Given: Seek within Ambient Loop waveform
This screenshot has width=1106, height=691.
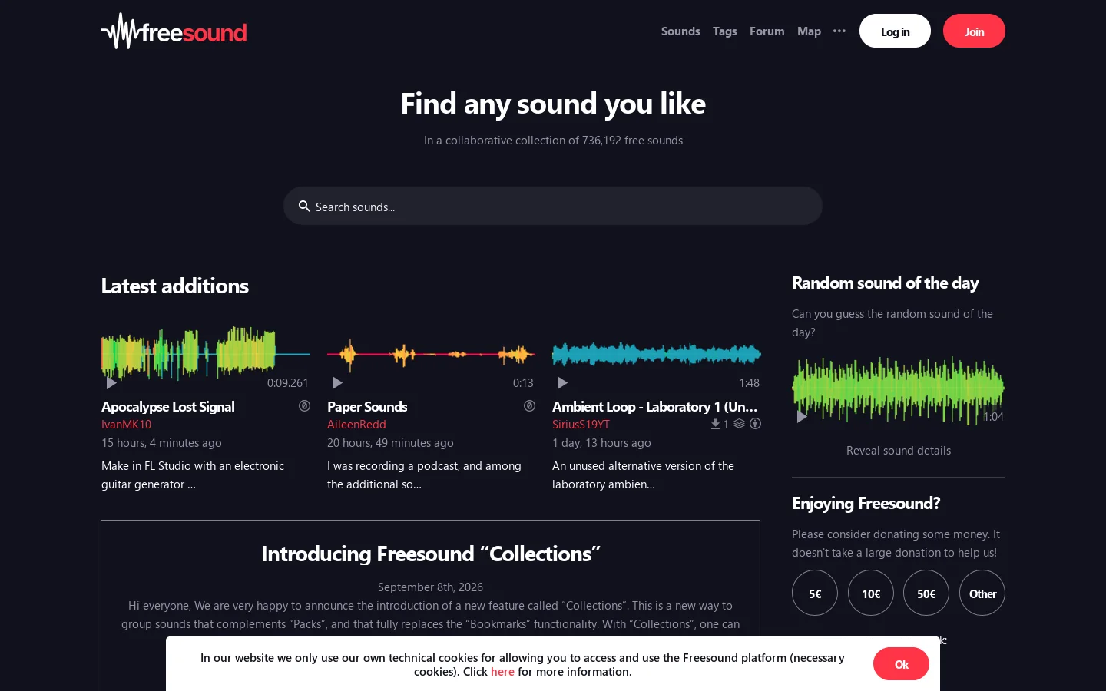Looking at the screenshot, I should point(657,354).
